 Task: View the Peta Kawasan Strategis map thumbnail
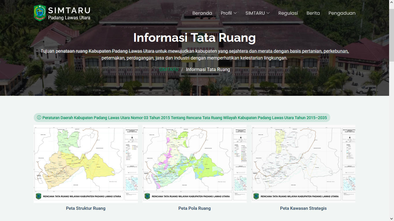[x=303, y=164]
